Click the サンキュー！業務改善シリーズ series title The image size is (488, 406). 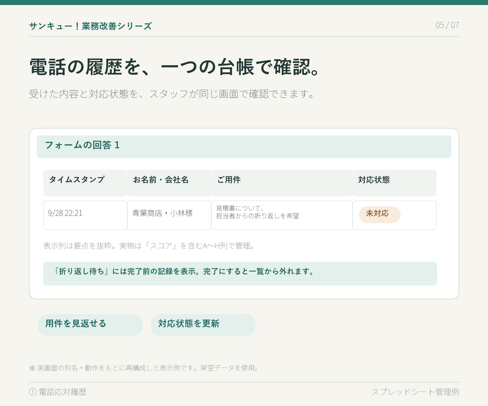pyautogui.click(x=90, y=26)
